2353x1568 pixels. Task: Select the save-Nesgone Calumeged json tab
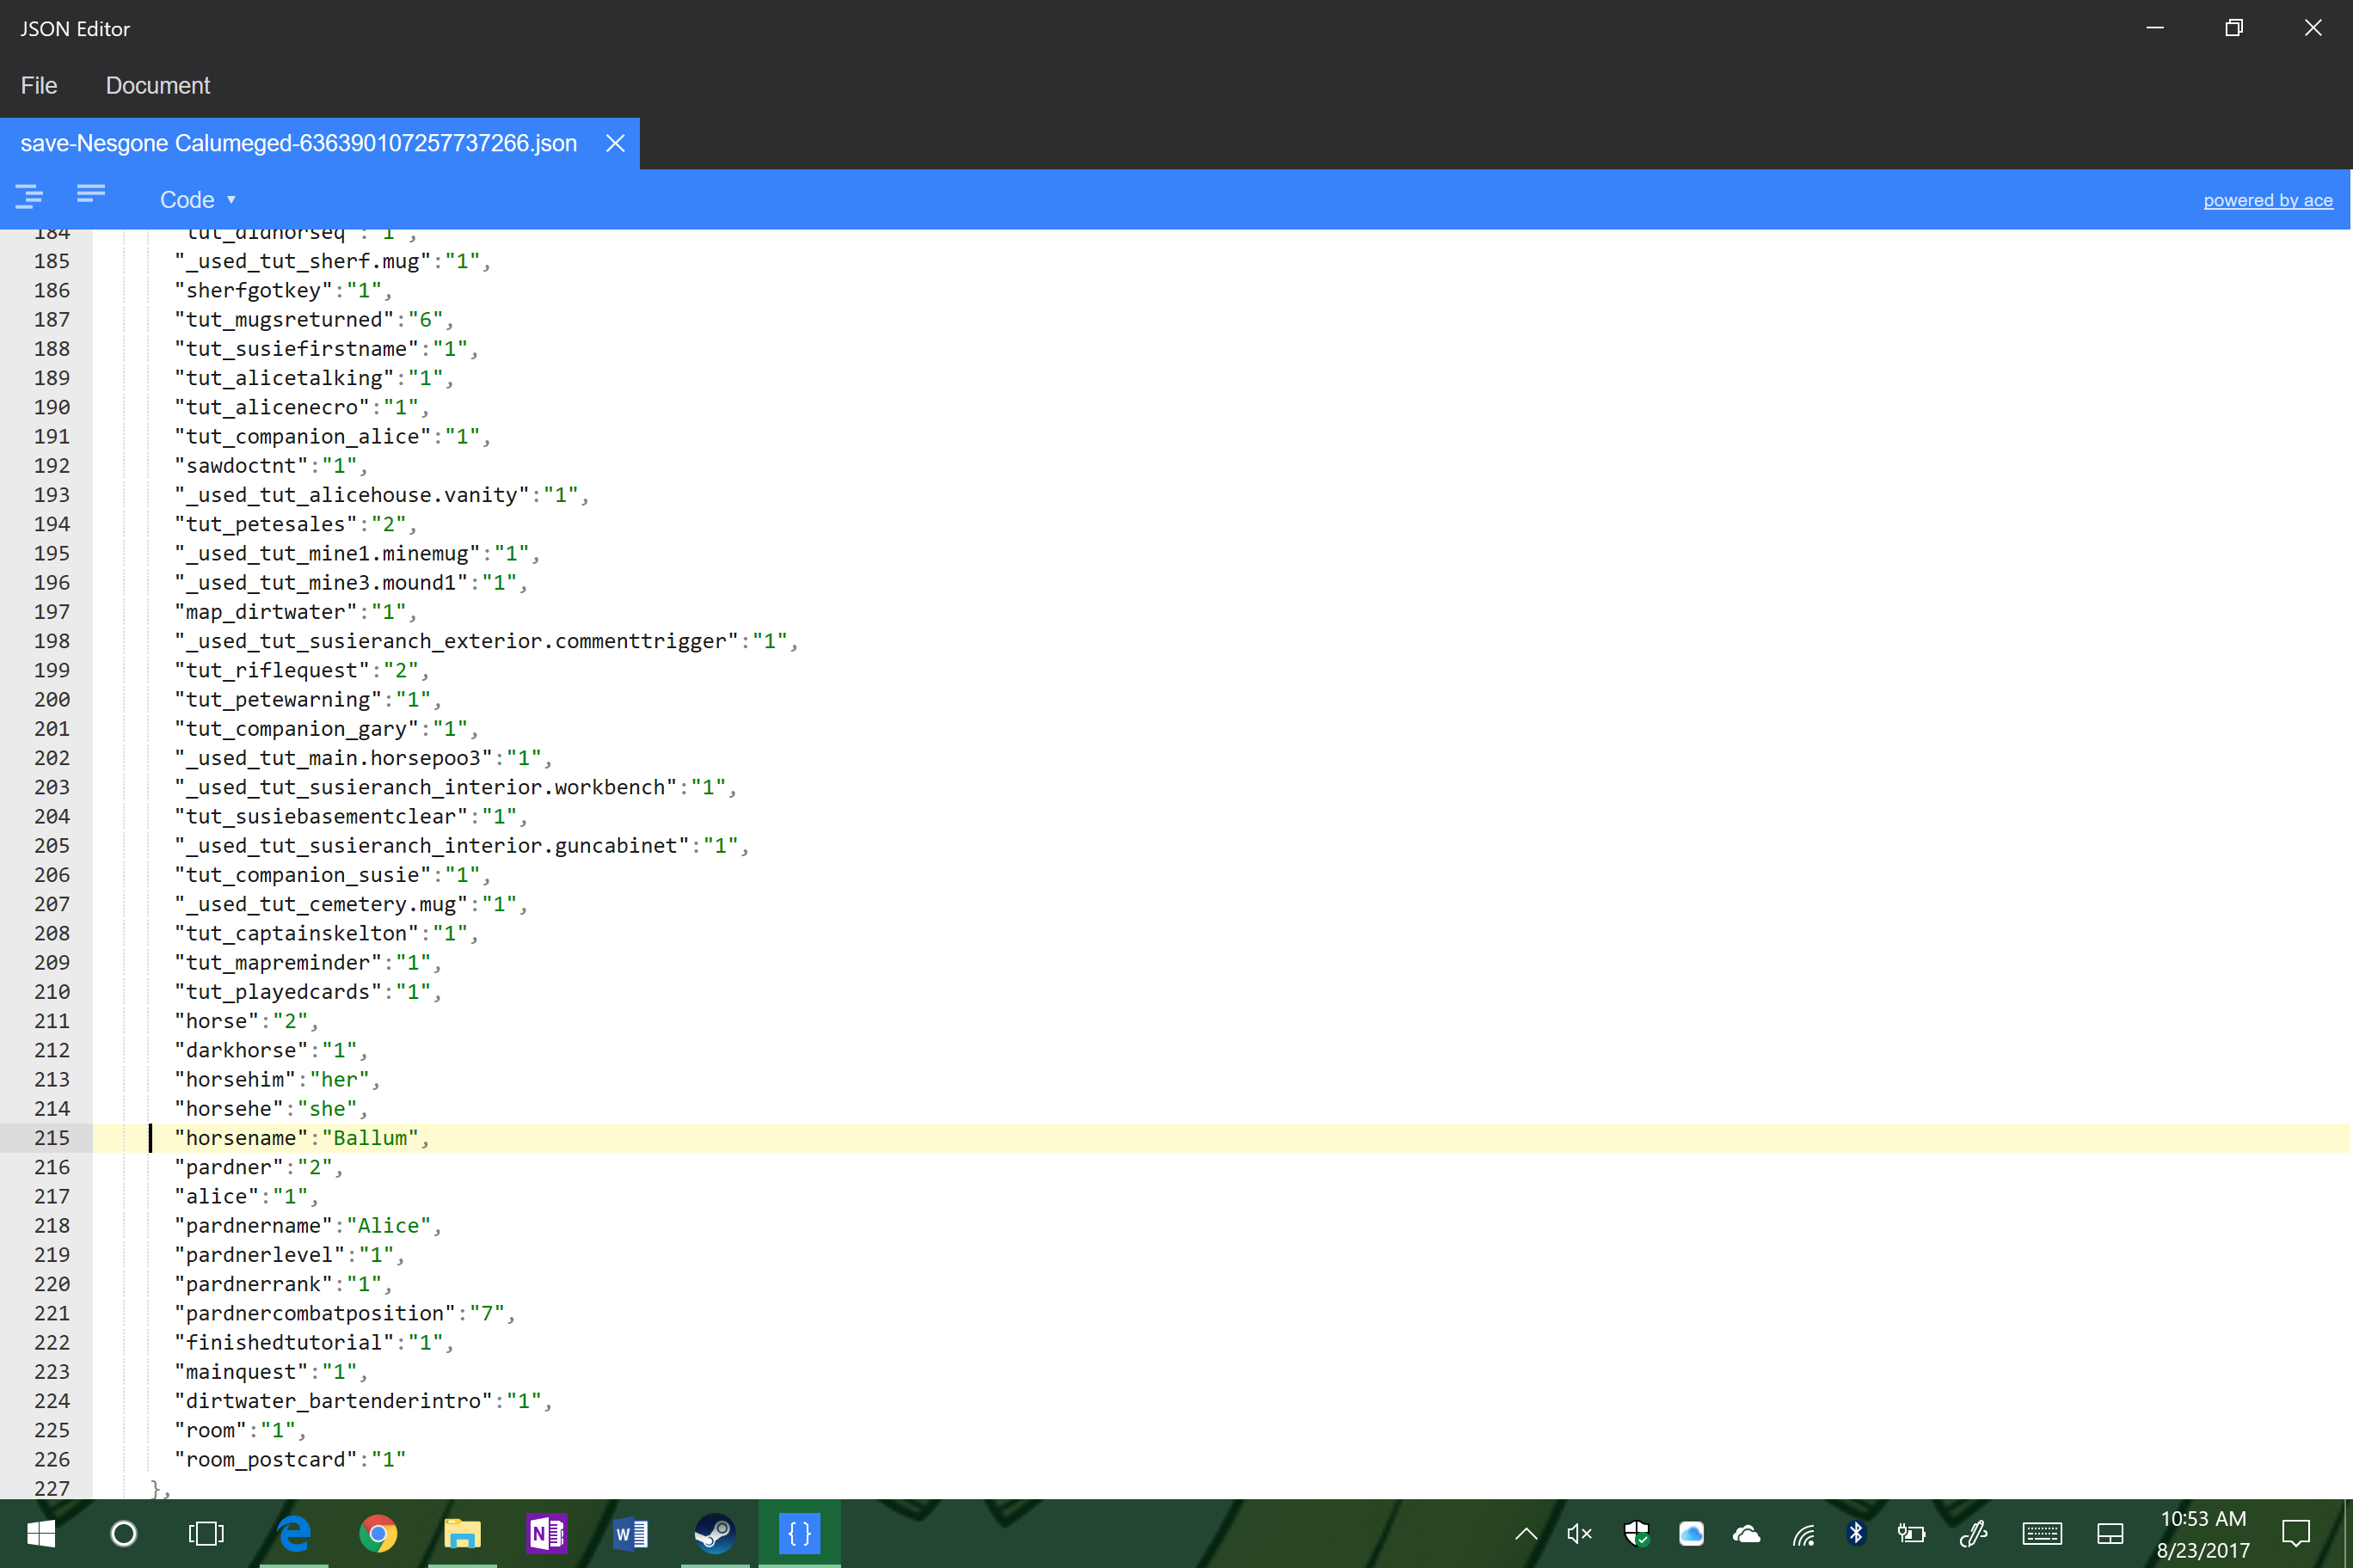[x=298, y=144]
